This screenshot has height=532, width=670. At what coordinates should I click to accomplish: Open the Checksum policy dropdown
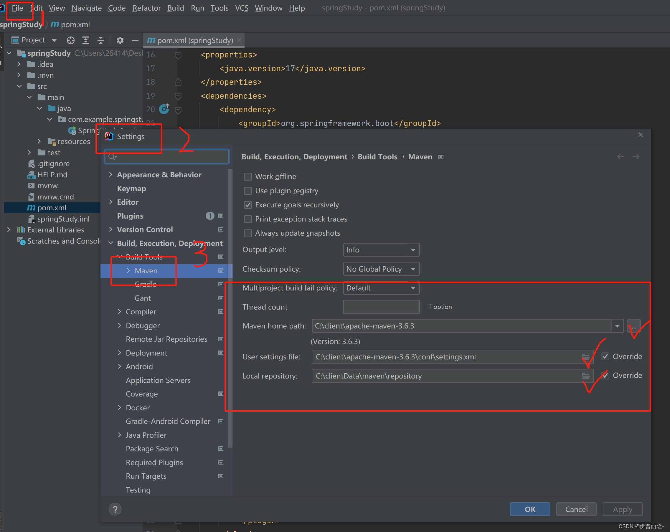click(381, 269)
